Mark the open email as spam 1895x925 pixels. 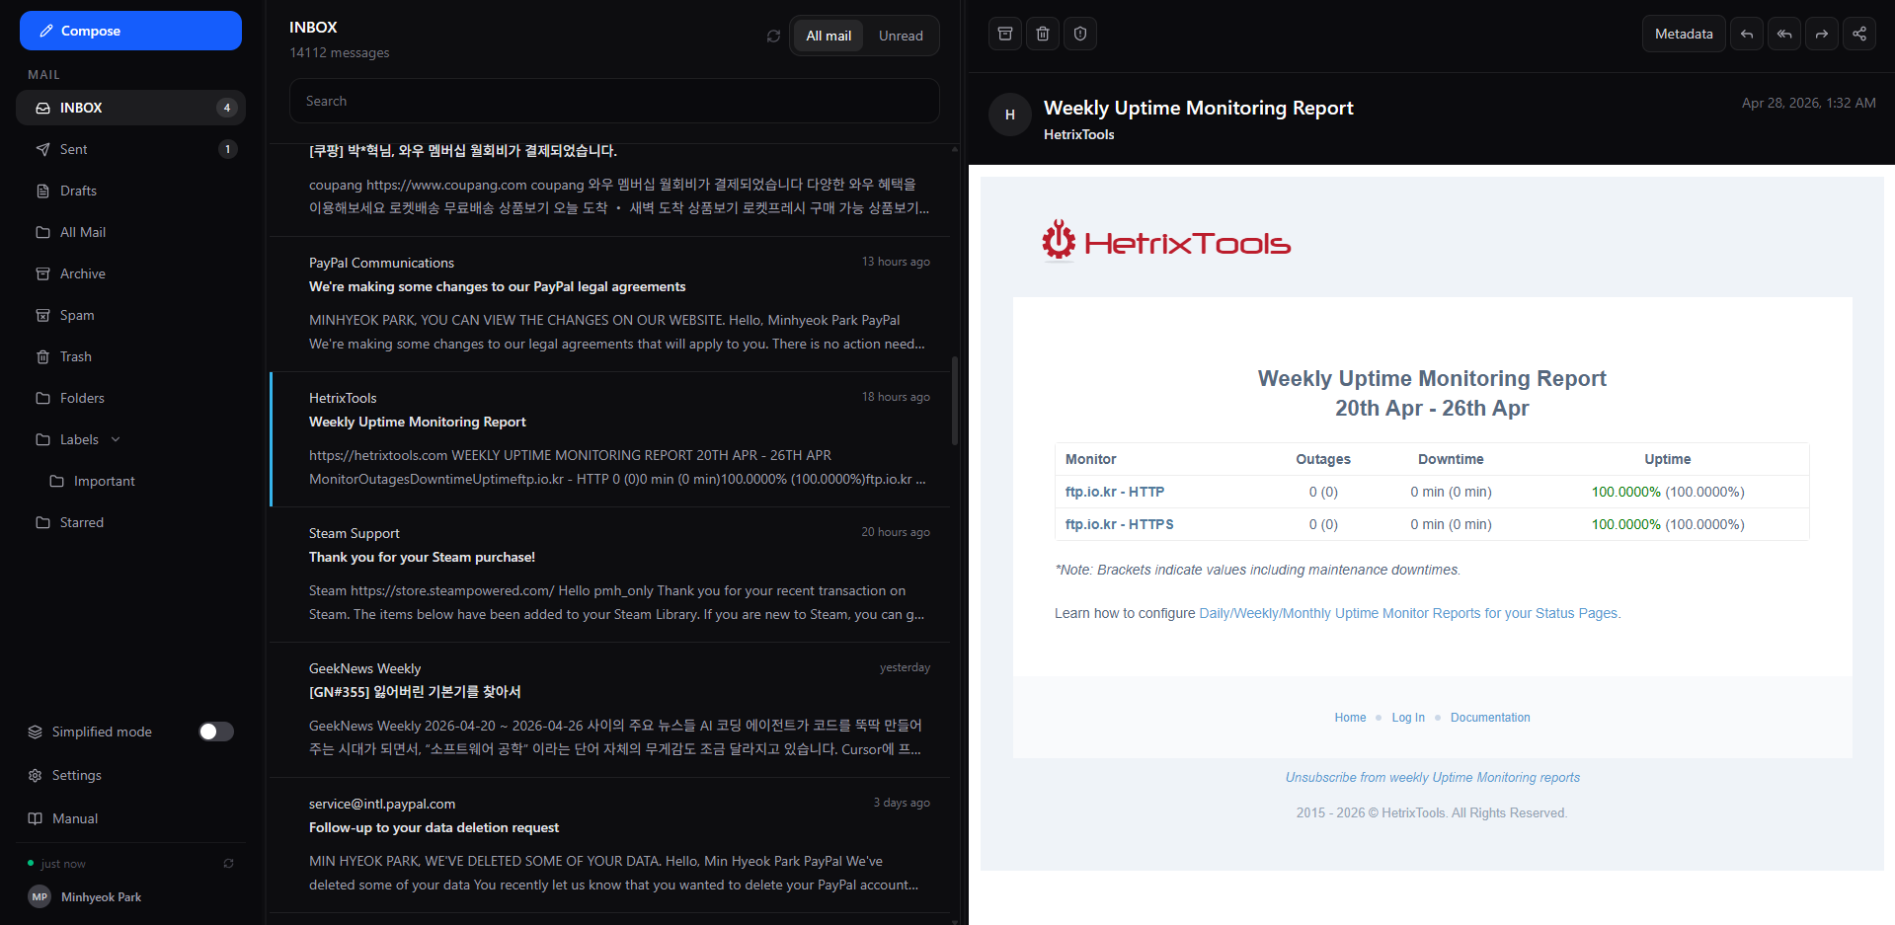pos(1080,34)
